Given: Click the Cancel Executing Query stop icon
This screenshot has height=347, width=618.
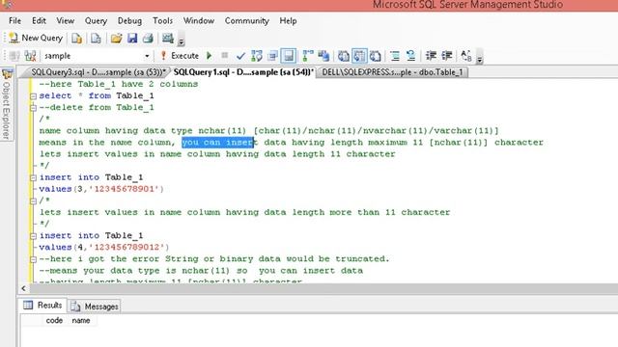Looking at the screenshot, I should click(x=225, y=56).
